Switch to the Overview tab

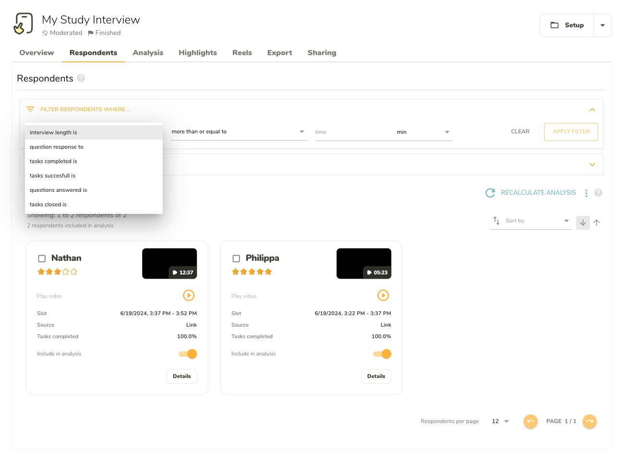pos(36,53)
